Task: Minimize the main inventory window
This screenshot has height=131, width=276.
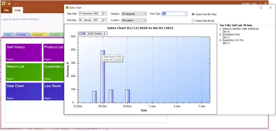Action: click(x=260, y=3)
